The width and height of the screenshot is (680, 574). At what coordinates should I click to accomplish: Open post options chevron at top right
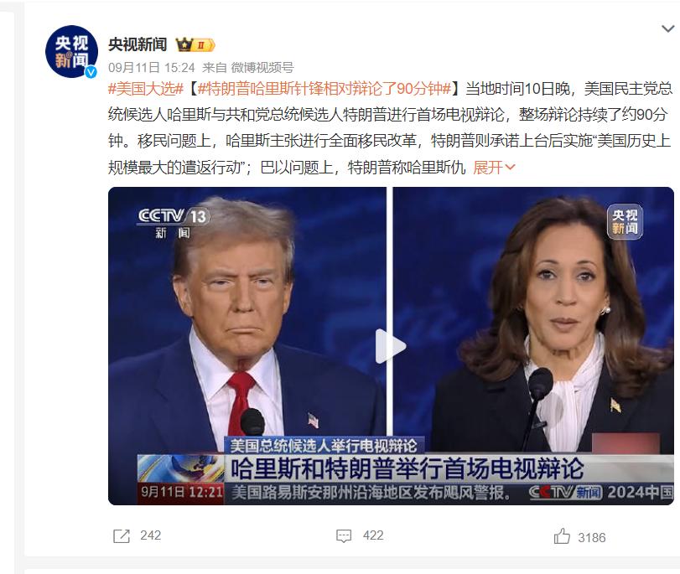668,29
